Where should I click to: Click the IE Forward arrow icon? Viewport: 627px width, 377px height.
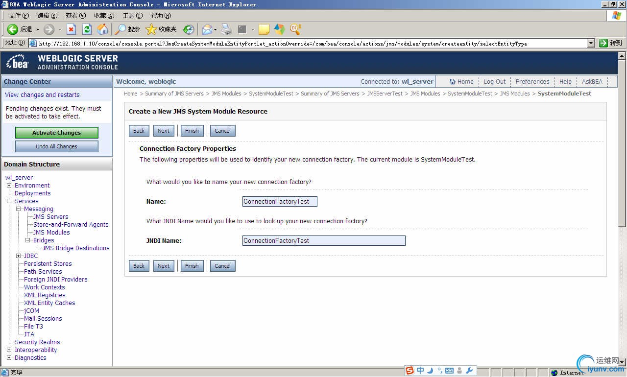pos(49,29)
